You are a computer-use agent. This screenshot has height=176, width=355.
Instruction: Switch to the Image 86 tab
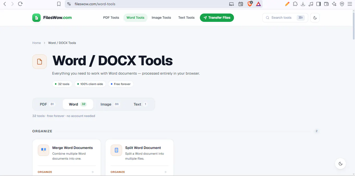coord(110,104)
